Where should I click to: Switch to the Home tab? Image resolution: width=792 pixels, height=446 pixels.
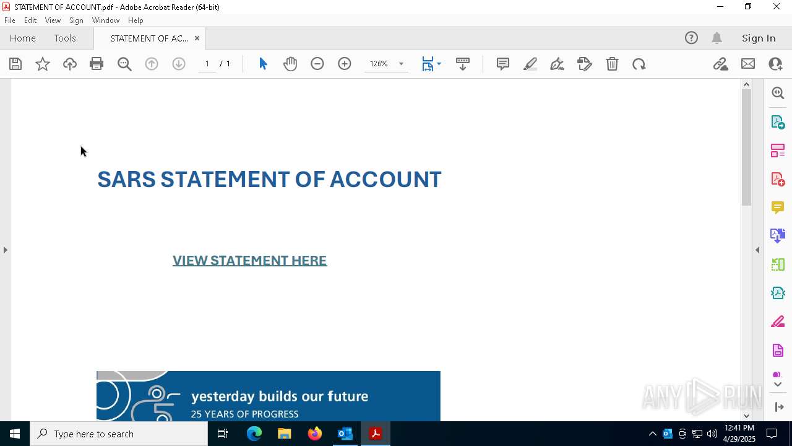point(23,38)
